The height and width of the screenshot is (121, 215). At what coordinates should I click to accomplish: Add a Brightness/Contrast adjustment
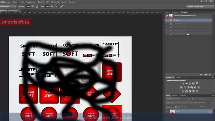point(183,83)
